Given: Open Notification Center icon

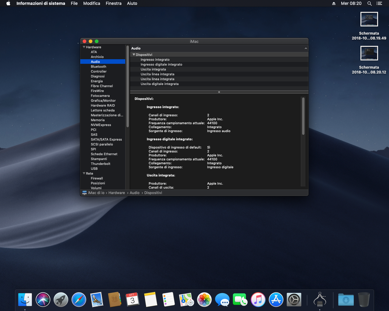Looking at the screenshot, I should coord(379,3).
